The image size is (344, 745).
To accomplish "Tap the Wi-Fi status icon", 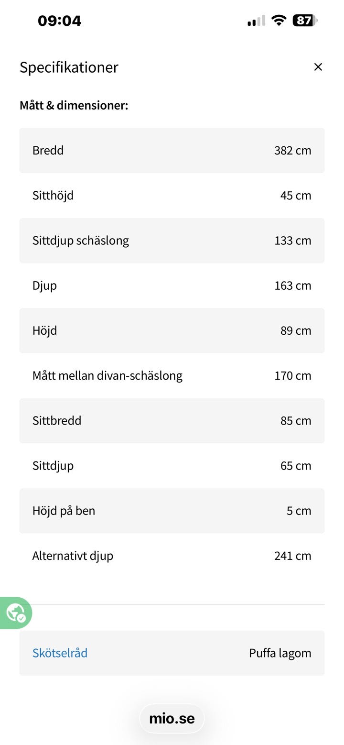I will pyautogui.click(x=279, y=21).
